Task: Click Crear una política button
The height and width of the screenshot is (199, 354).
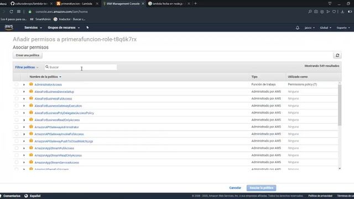Action: pyautogui.click(x=28, y=55)
